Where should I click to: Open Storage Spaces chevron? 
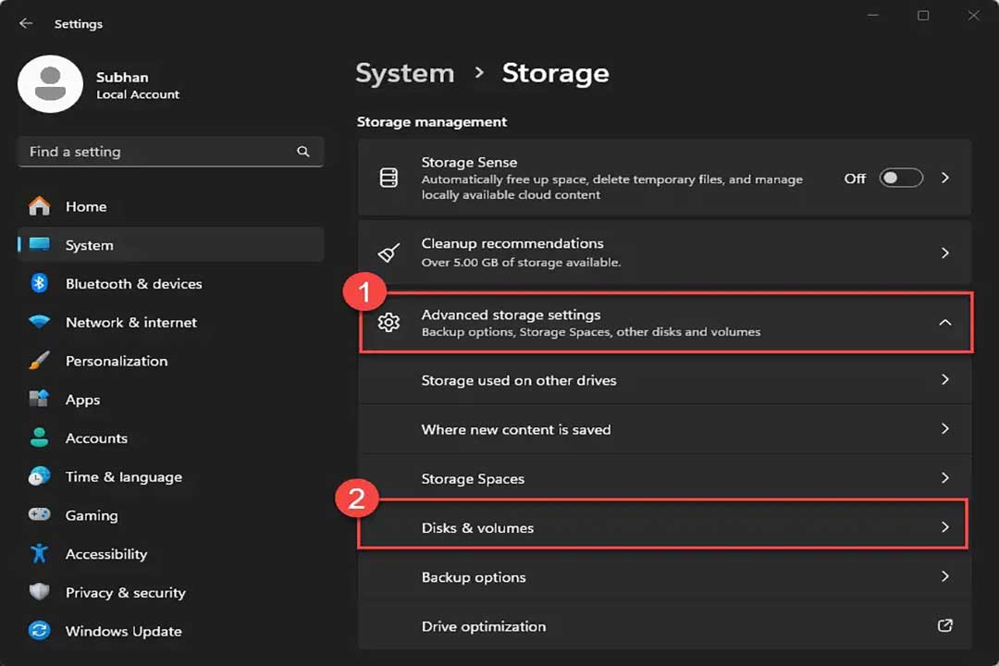945,478
